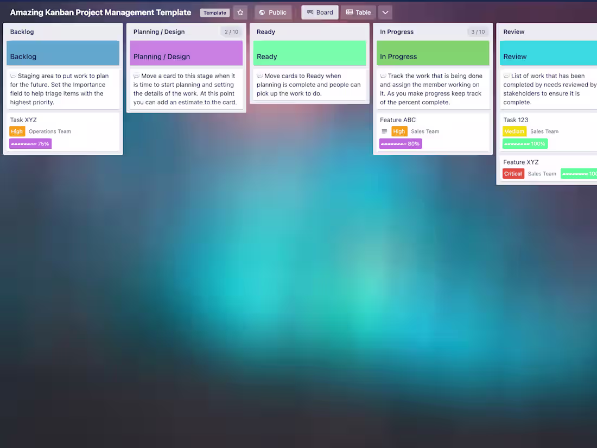Viewport: 597px width, 448px height.
Task: Switch to the Table view tab
Action: (x=358, y=12)
